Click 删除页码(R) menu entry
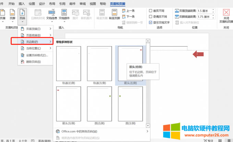Screen dimensions: 233x142 click(34, 62)
